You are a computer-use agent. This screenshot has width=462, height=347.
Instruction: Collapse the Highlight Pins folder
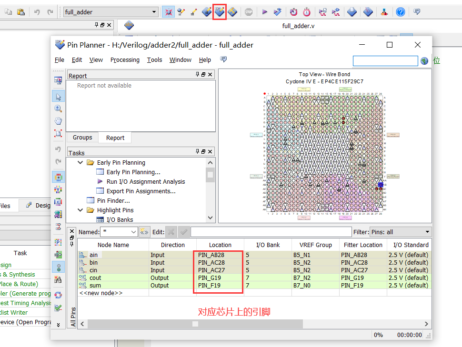coord(80,210)
